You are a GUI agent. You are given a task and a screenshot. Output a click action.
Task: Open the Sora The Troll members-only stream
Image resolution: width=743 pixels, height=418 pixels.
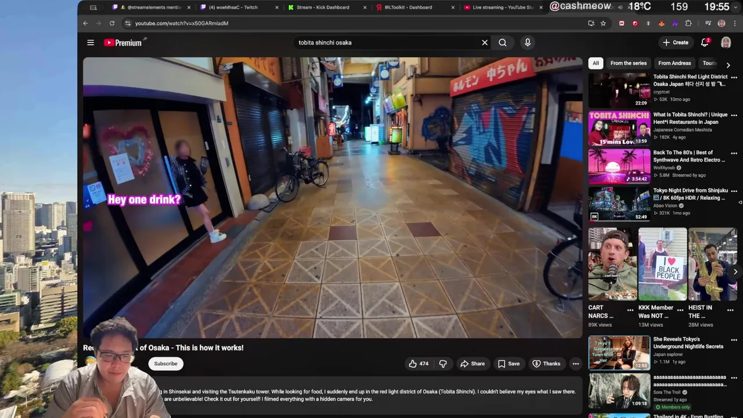pyautogui.click(x=619, y=391)
